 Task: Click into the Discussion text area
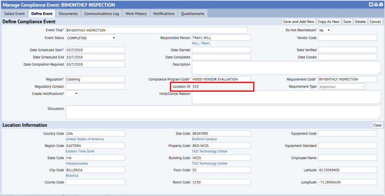[x=223, y=112]
